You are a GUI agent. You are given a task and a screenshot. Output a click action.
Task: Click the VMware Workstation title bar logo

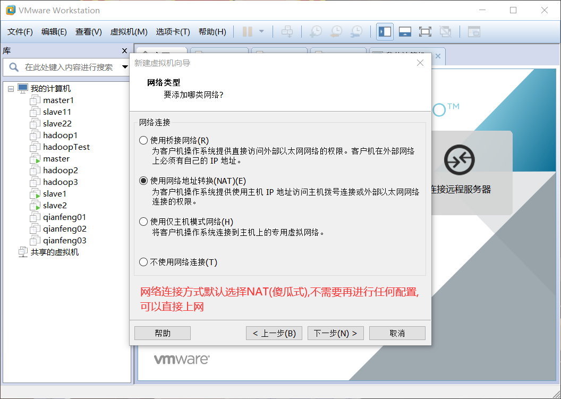tap(11, 10)
